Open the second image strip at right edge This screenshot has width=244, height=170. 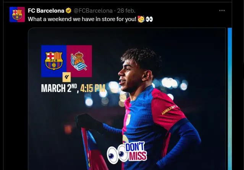pyautogui.click(x=230, y=99)
